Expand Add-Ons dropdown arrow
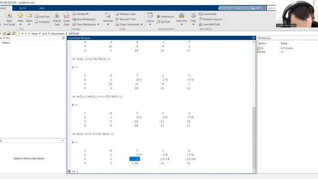318x179 pixels. pyautogui.click(x=181, y=24)
